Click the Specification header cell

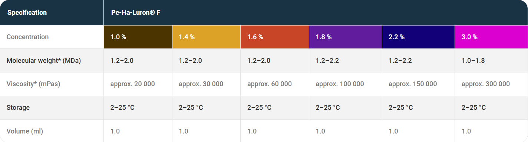tap(52, 13)
